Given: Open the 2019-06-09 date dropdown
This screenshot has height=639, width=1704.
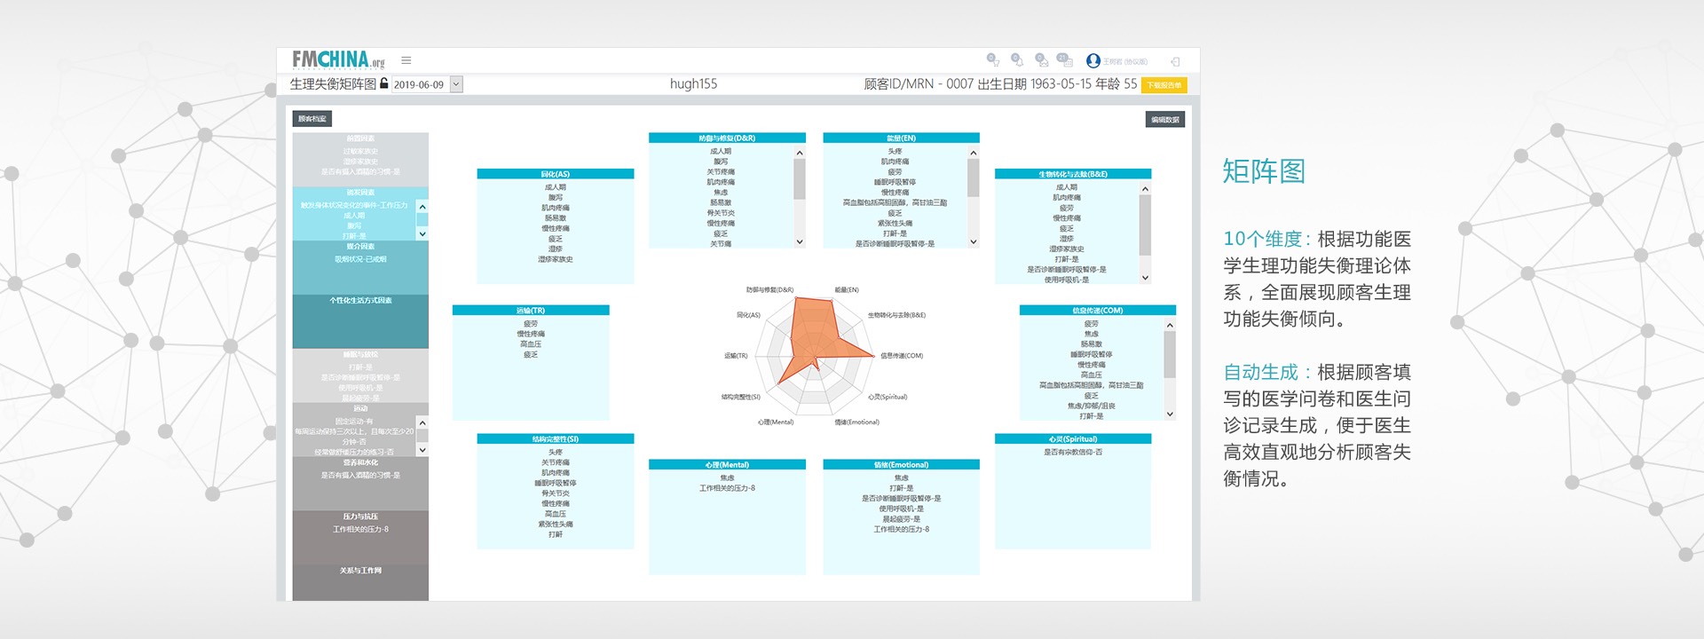Looking at the screenshot, I should 456,84.
